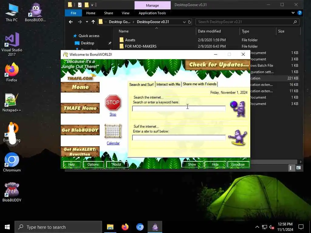
Task: Open Quick Access toolbar customize dropdown
Action: (x=92, y=5)
